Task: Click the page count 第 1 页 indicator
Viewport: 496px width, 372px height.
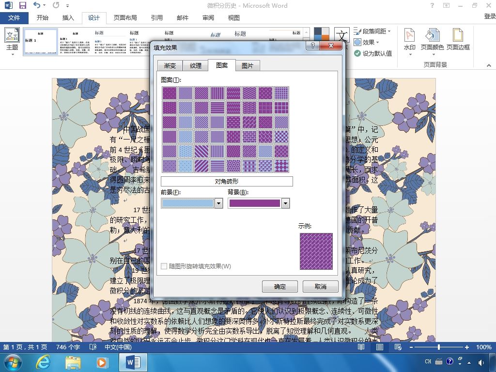Action: point(25,347)
